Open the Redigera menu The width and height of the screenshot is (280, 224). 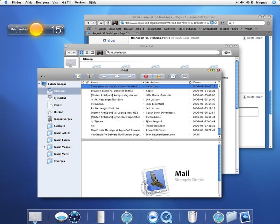point(42,2)
